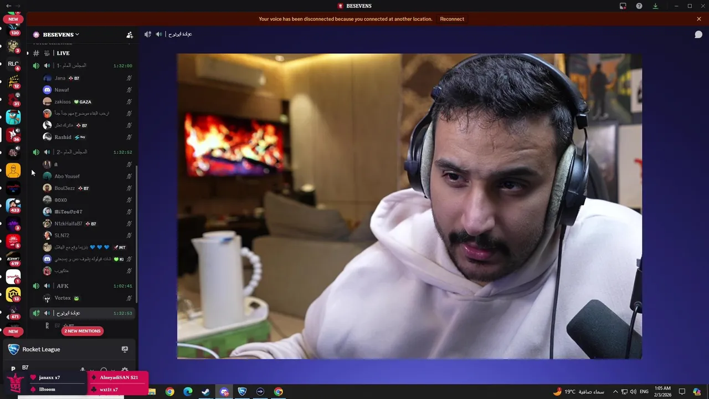The width and height of the screenshot is (709, 399).
Task: Show hidden system tray icons
Action: pyautogui.click(x=615, y=392)
